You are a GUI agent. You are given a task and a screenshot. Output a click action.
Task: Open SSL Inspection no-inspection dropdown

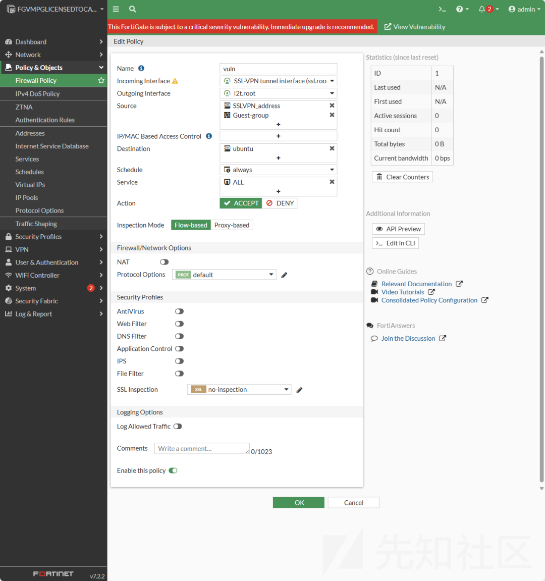click(x=239, y=389)
